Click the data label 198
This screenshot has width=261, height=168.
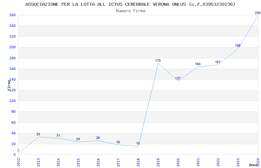click(238, 46)
